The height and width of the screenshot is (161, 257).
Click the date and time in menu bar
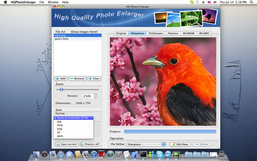pos(233,2)
